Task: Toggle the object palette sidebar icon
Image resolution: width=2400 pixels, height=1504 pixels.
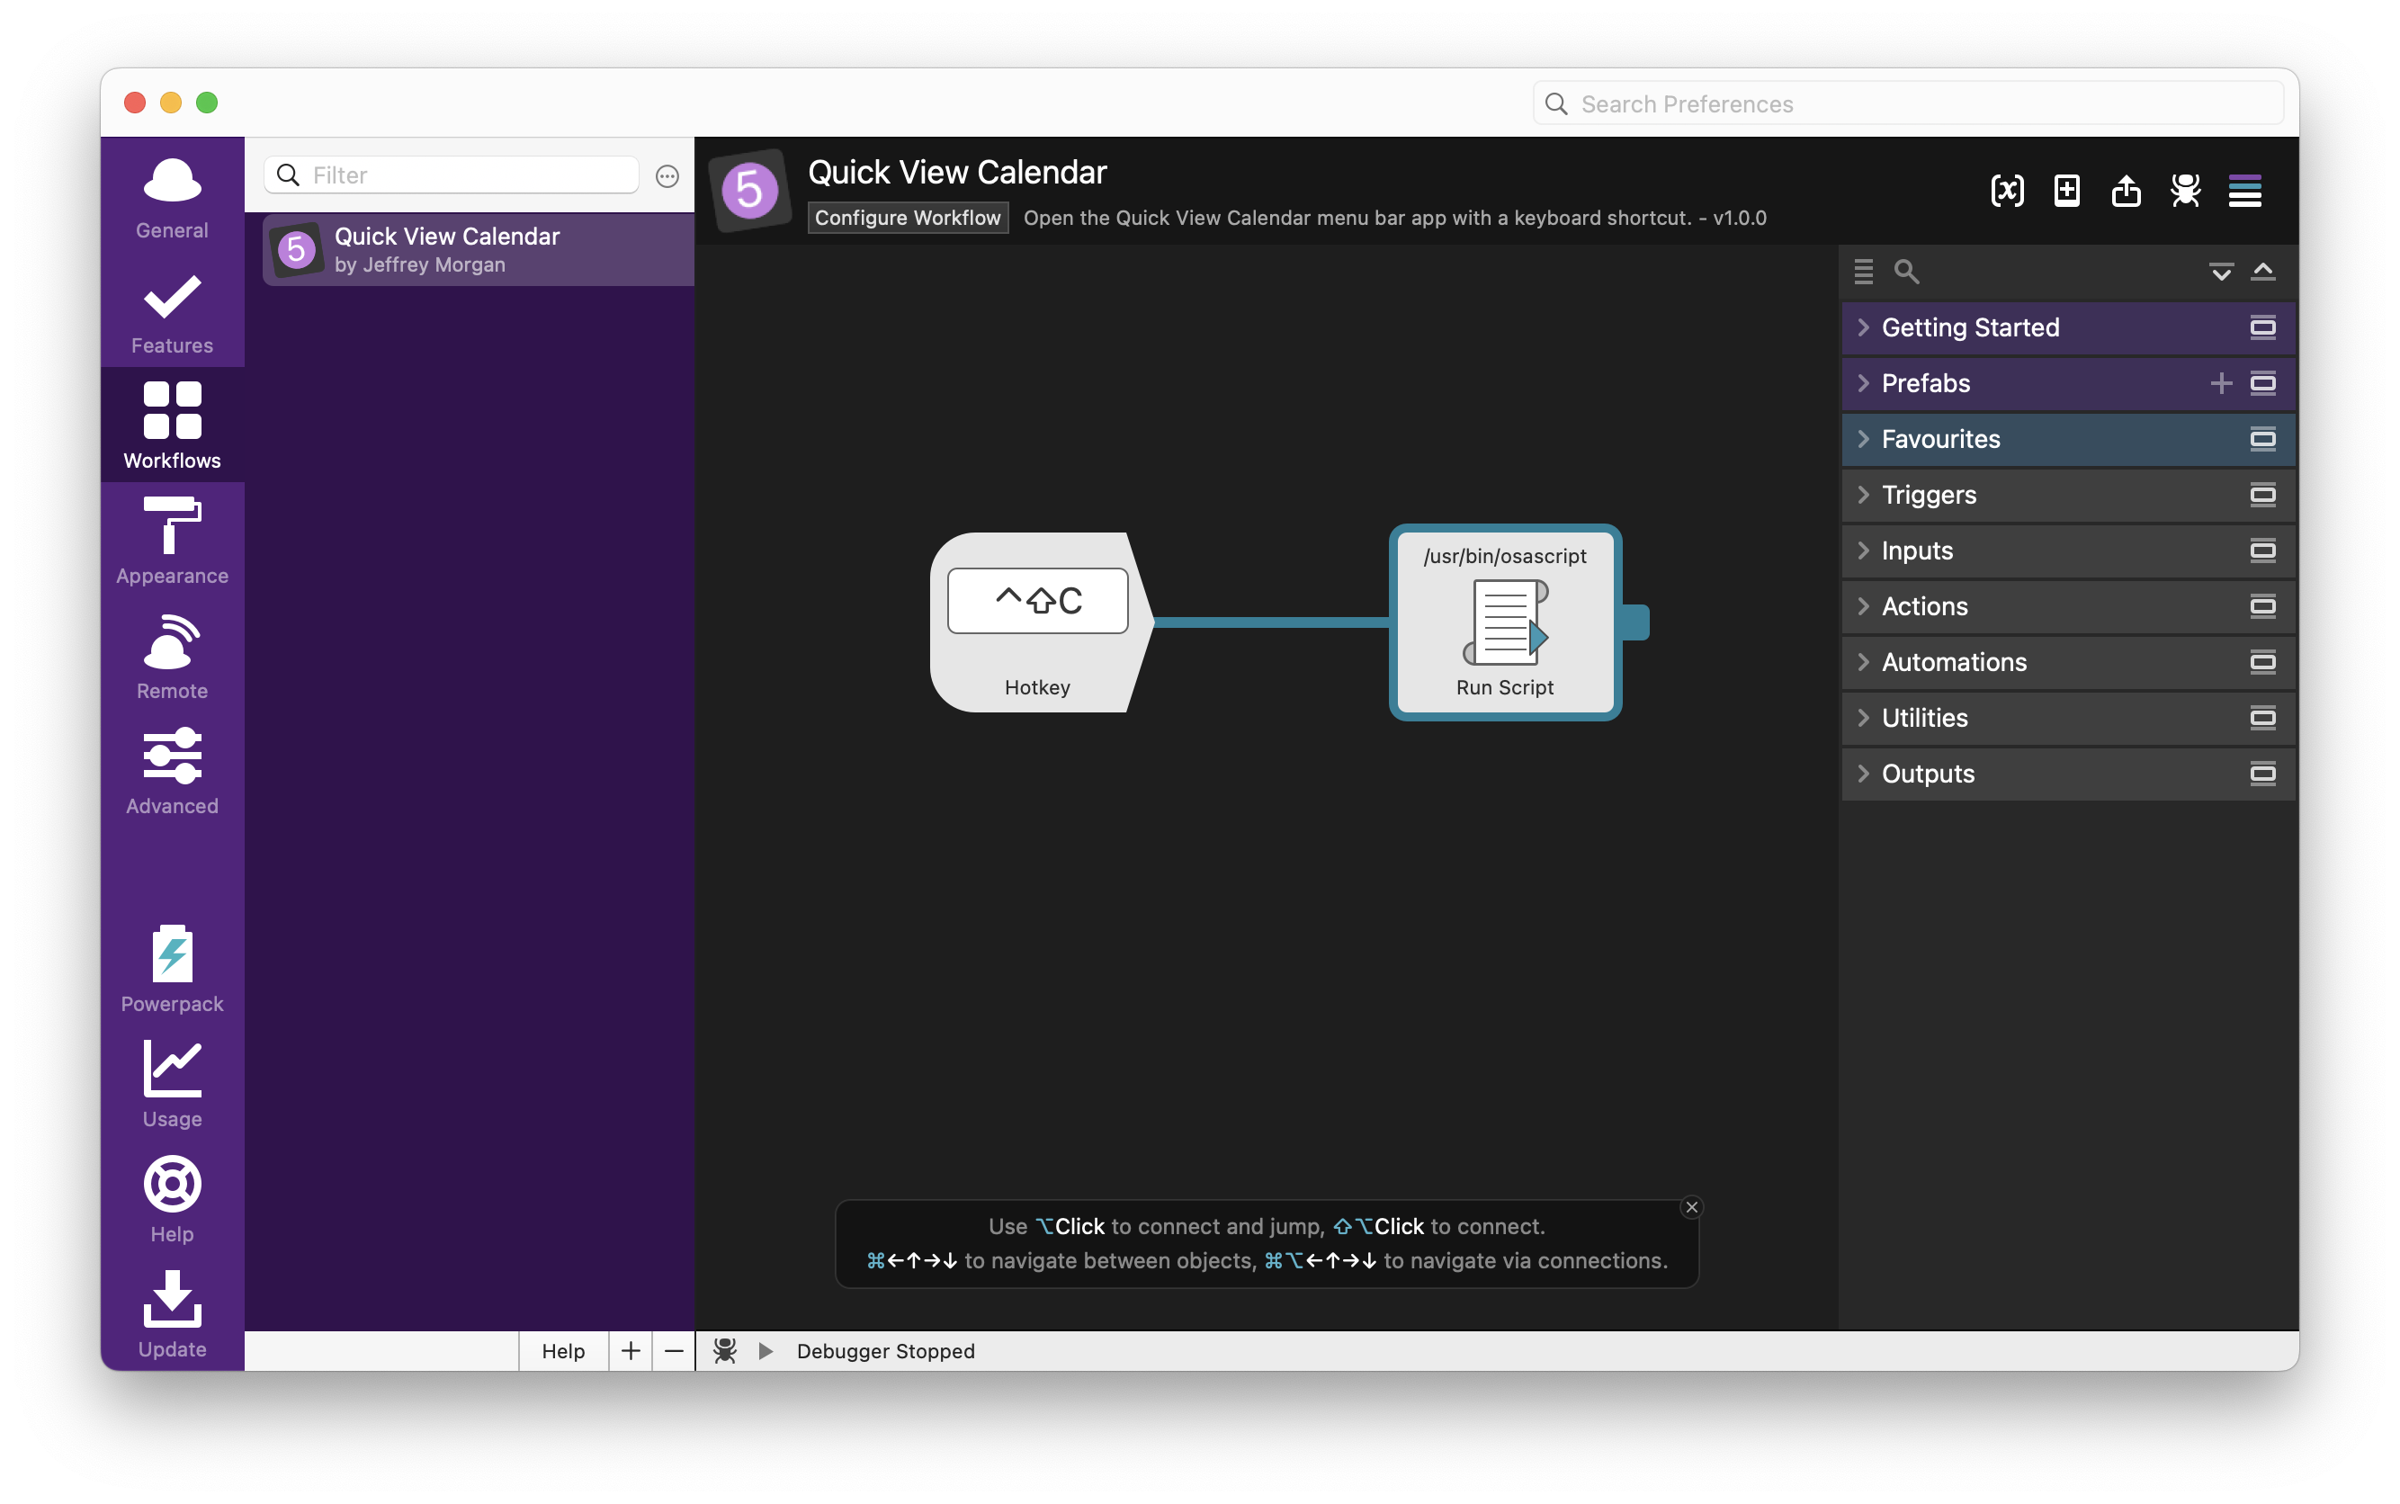Action: [x=2245, y=190]
